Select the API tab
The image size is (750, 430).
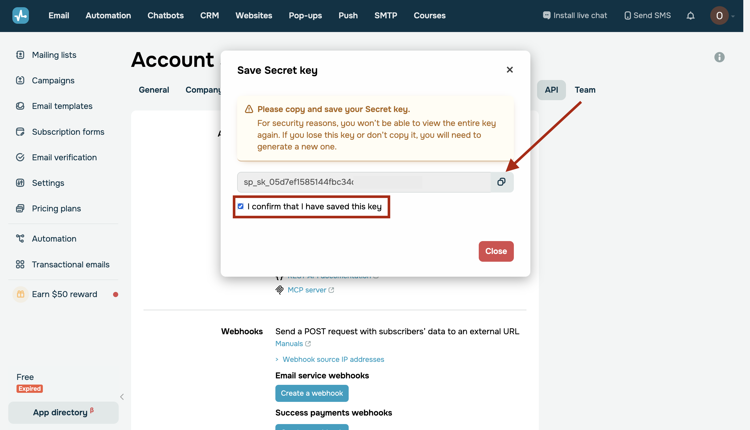tap(551, 90)
